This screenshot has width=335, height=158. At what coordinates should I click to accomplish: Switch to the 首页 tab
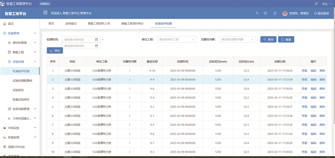[51, 23]
